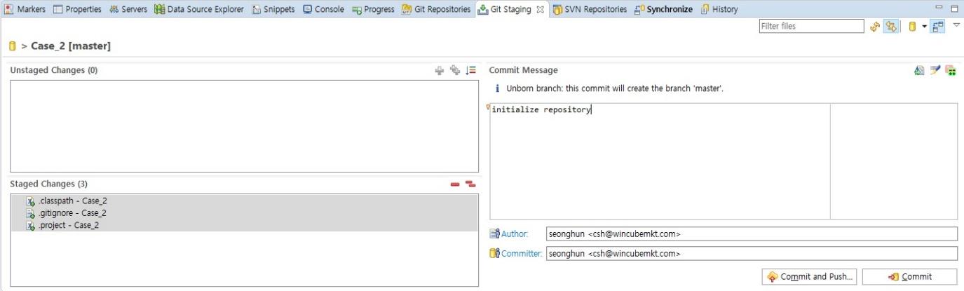The height and width of the screenshot is (291, 964).
Task: Click the Committer label icon
Action: point(495,254)
